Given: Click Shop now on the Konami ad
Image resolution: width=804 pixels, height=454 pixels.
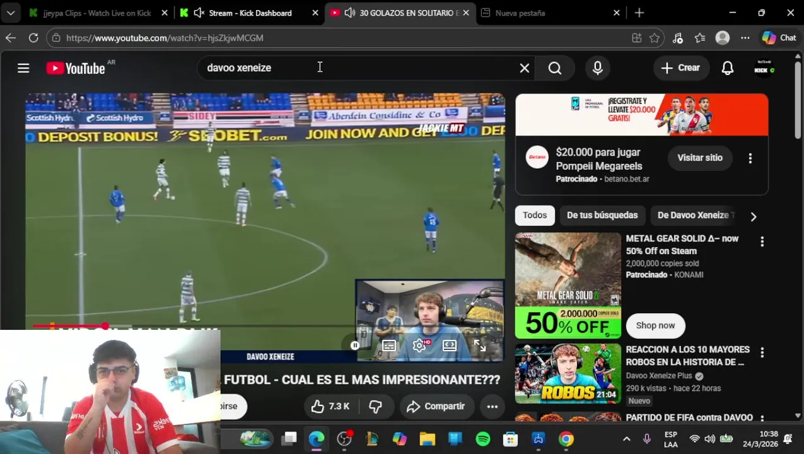Looking at the screenshot, I should tap(655, 325).
